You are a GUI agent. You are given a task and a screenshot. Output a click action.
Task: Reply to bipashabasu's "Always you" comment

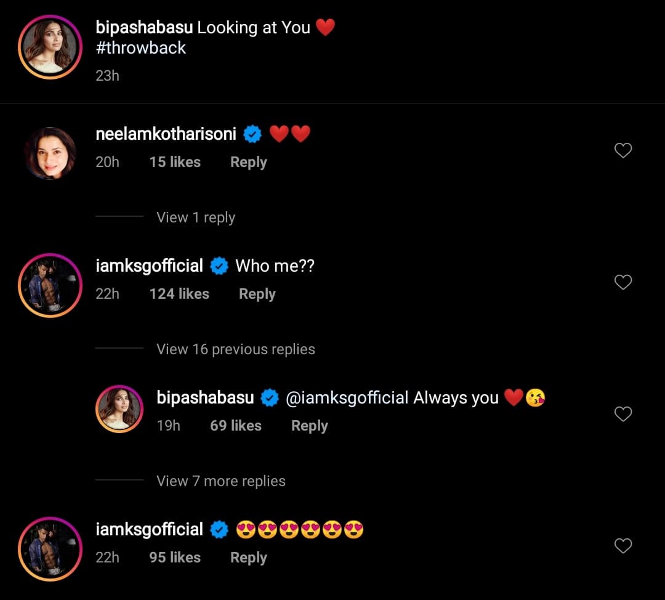(x=309, y=426)
